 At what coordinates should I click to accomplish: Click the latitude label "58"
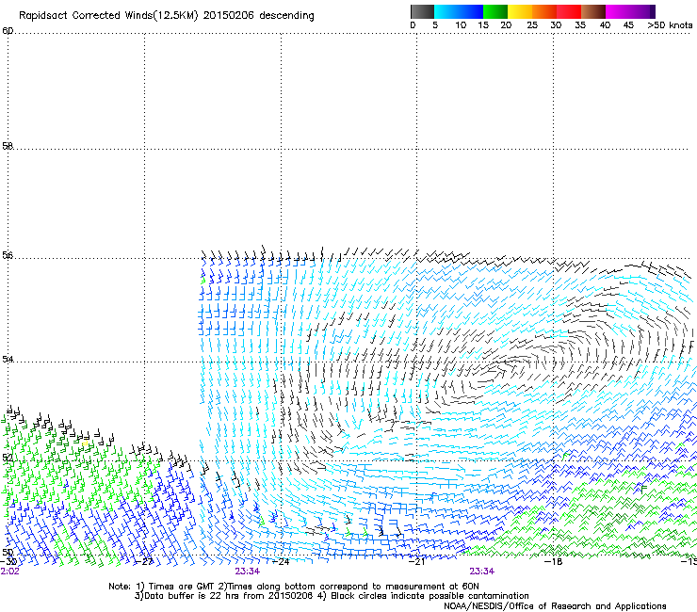pos(8,146)
